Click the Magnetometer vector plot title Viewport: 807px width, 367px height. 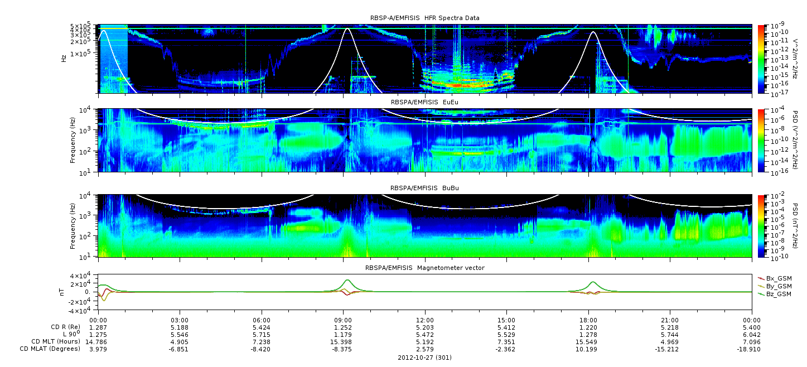pyautogui.click(x=424, y=268)
